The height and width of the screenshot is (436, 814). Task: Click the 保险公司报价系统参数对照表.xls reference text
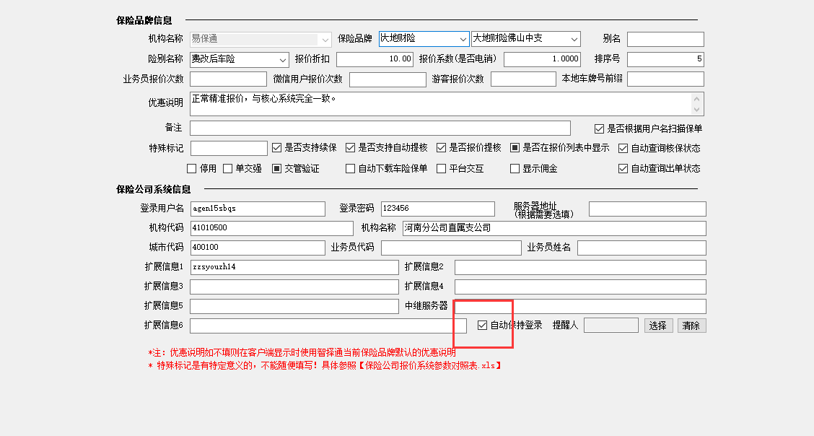pos(430,366)
